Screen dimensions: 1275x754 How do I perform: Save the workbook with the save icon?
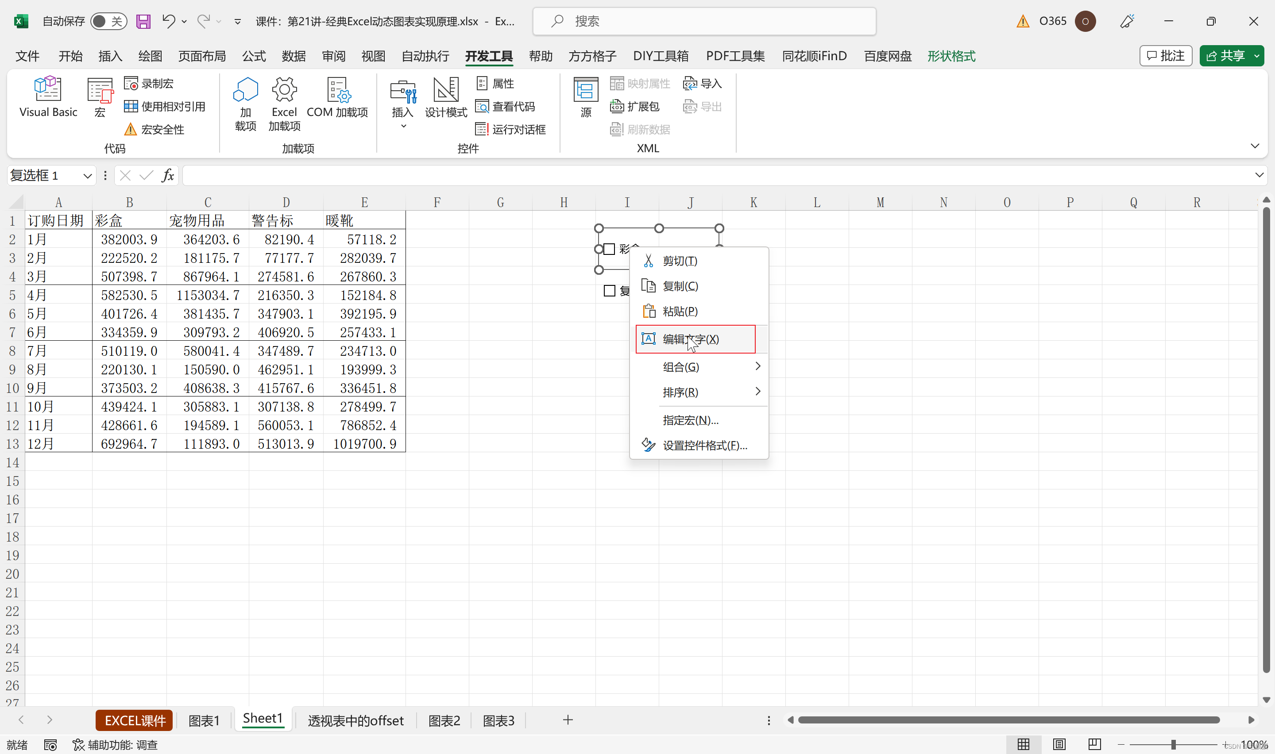coord(143,21)
